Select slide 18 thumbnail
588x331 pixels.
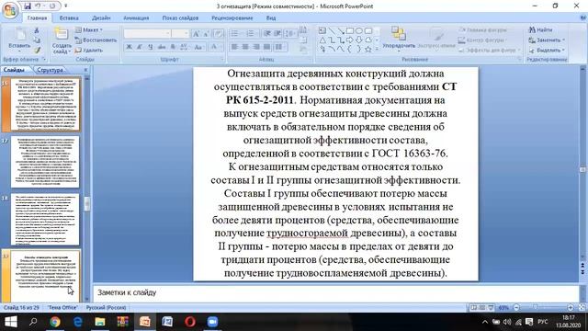pyautogui.click(x=45, y=219)
